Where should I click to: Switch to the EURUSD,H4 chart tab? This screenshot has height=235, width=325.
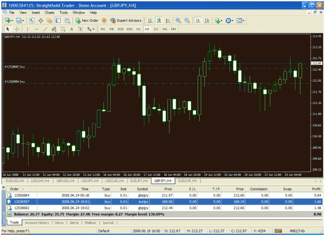(x=15, y=181)
